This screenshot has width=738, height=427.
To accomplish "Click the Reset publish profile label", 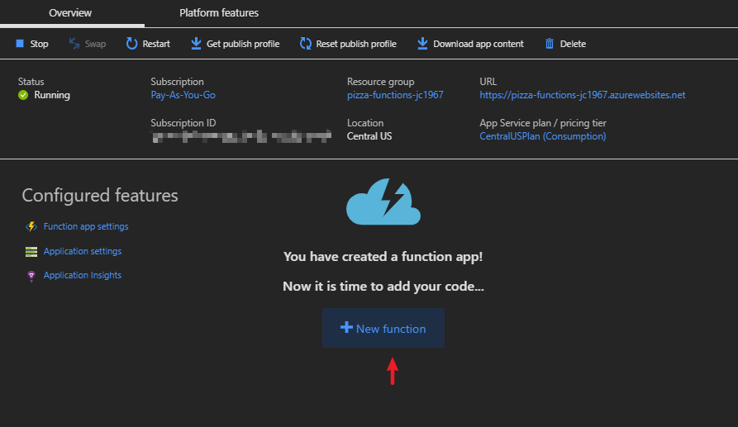I will (x=356, y=44).
